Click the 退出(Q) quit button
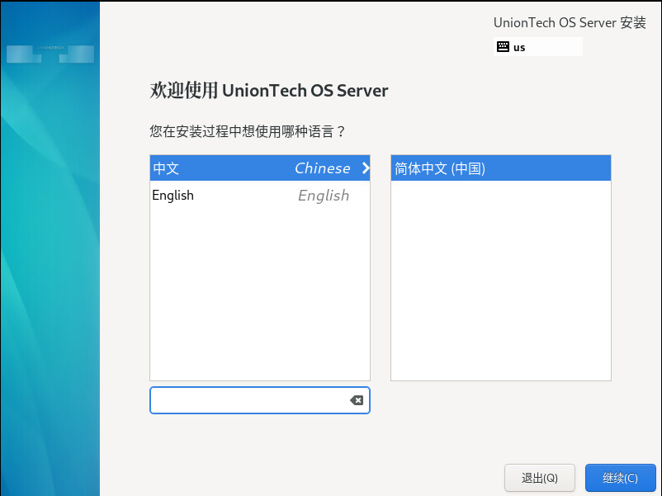Screen dimensions: 662x496 (x=540, y=478)
